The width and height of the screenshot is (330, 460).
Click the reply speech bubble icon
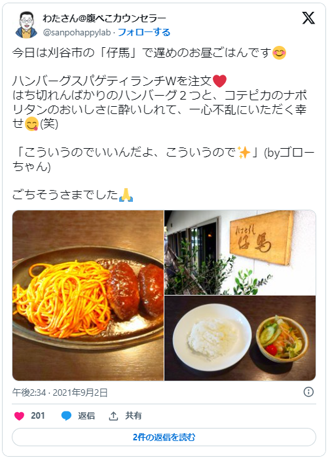coord(66,415)
